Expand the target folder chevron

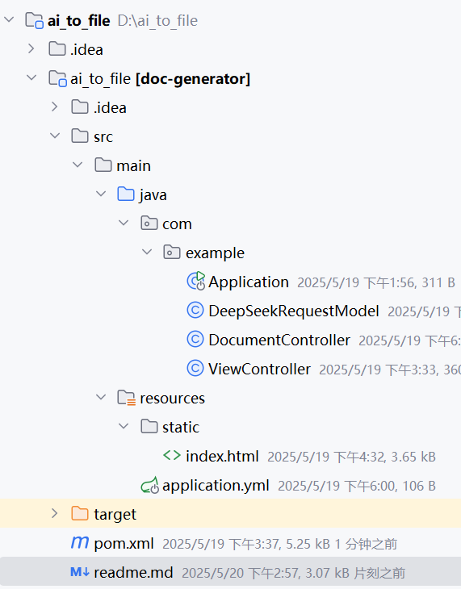[55, 513]
